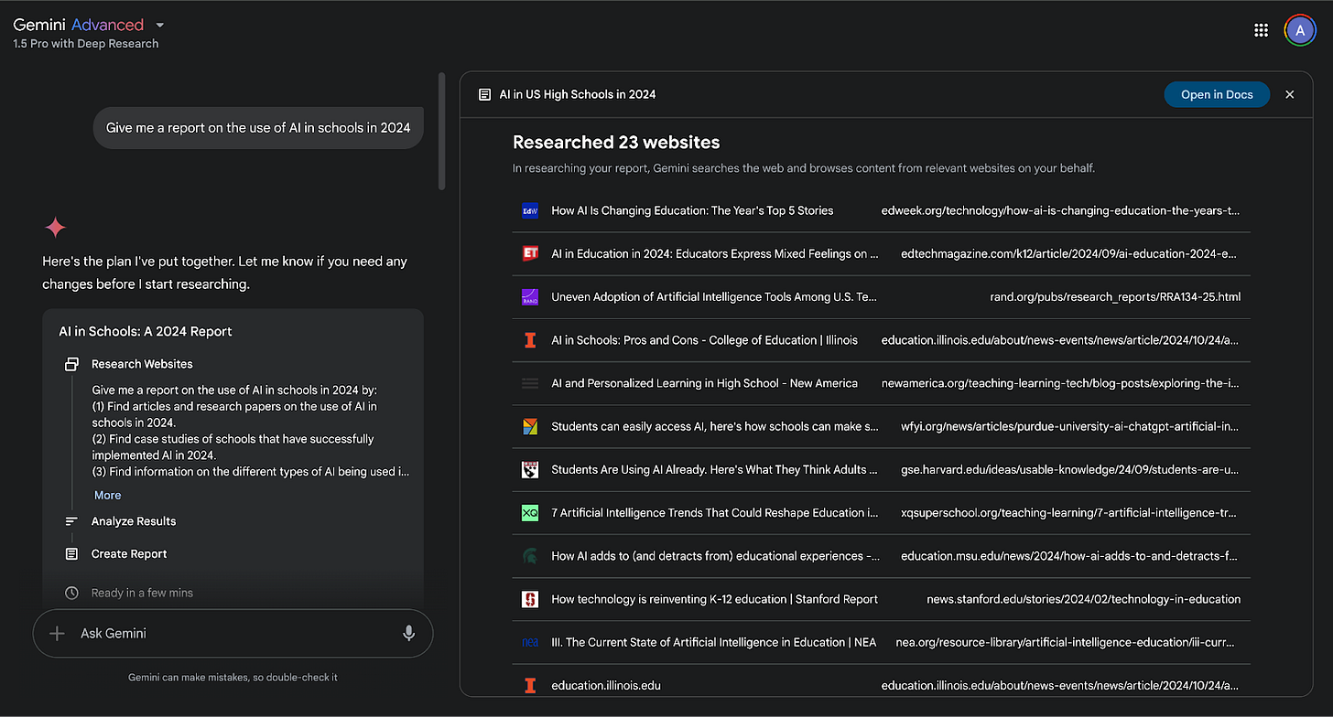
Task: Click the Create Report step label
Action: point(129,554)
